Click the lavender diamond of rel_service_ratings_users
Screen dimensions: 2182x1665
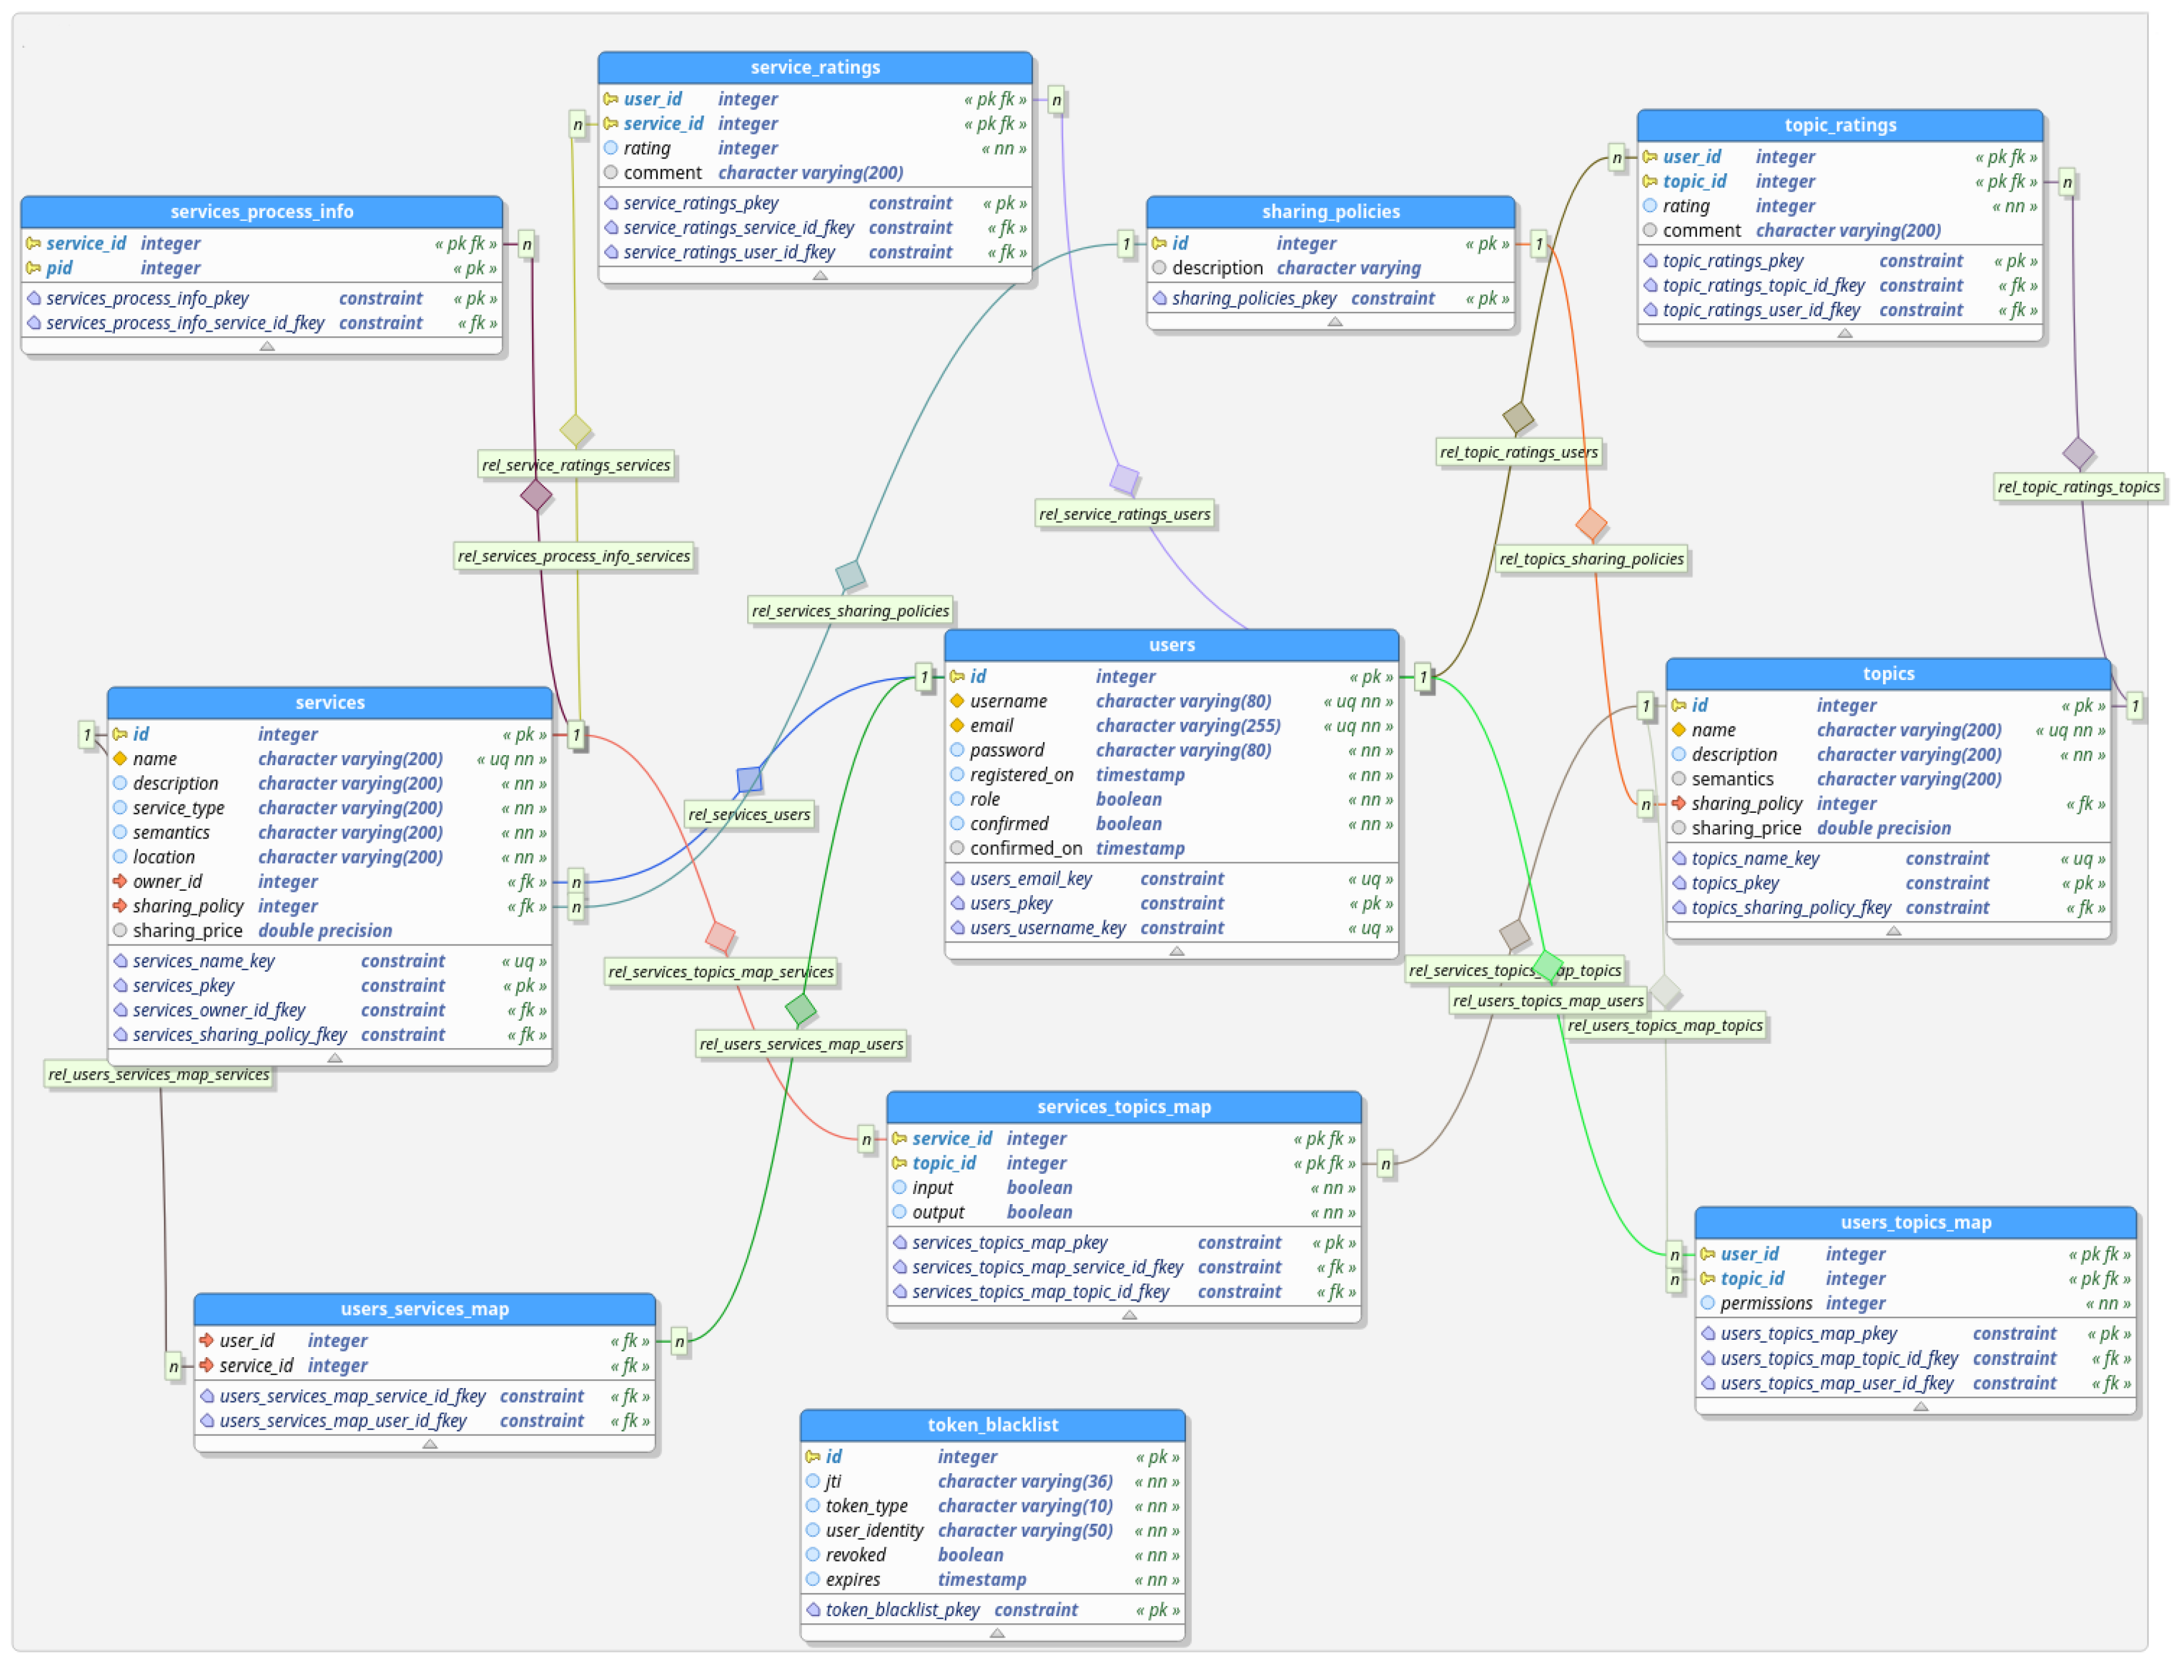tap(1123, 480)
